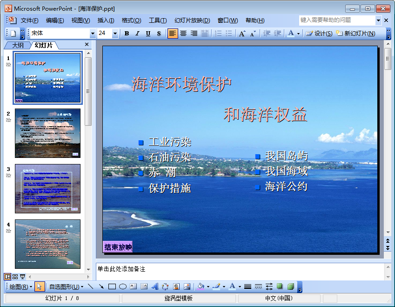
Task: Insert WordArt
Action: [154, 287]
